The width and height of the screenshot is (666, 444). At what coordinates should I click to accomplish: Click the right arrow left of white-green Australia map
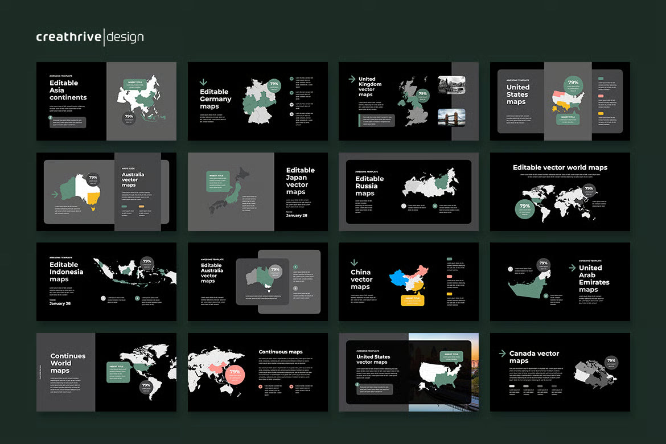(x=55, y=194)
